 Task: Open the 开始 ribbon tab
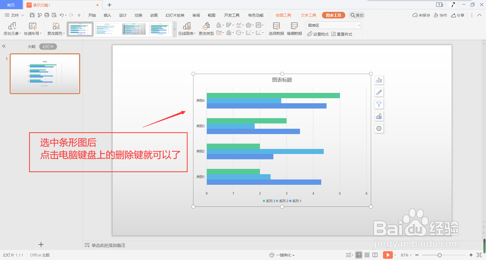(92, 15)
